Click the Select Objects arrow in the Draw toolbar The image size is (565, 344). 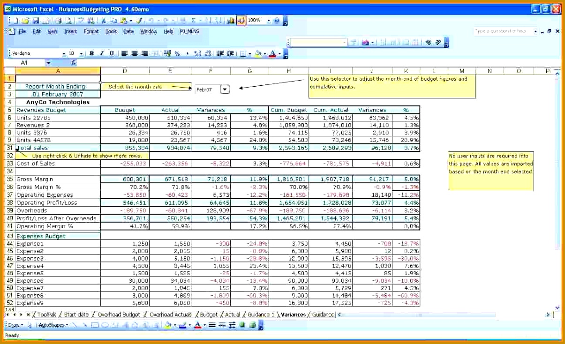point(30,325)
